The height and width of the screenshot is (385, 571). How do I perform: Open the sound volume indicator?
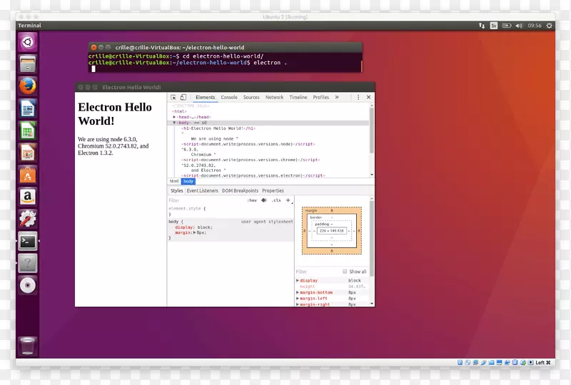click(x=520, y=26)
